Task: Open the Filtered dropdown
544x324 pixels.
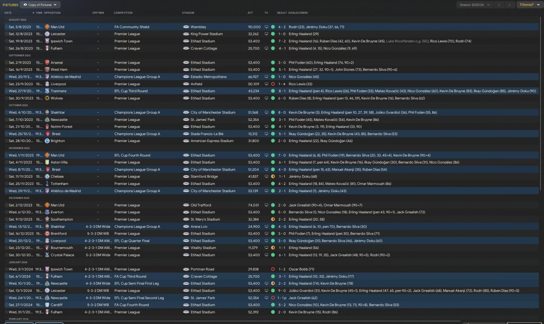Action: (x=530, y=5)
